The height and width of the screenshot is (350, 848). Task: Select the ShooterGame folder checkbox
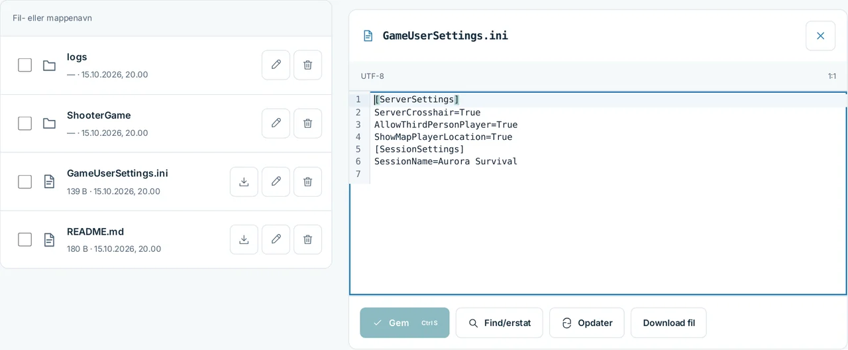click(25, 123)
